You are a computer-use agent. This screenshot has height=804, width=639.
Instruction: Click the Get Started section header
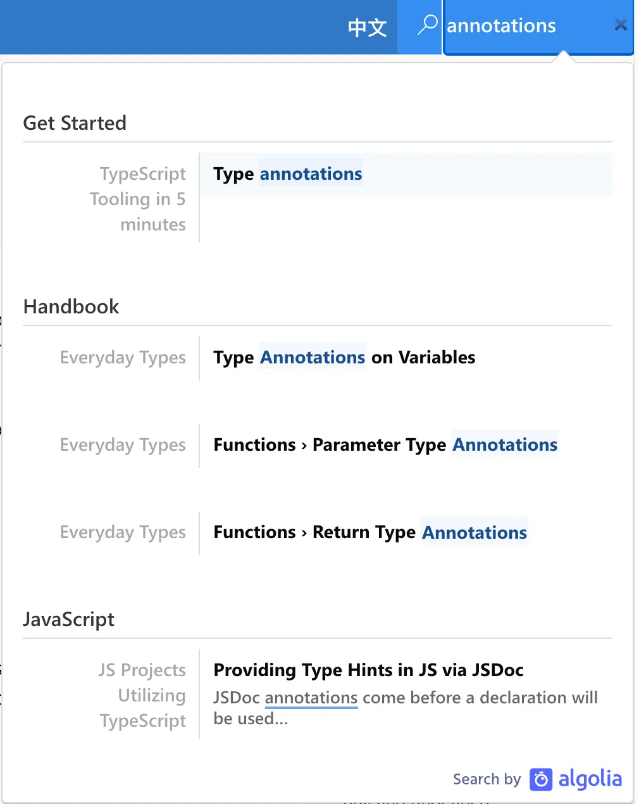tap(75, 123)
